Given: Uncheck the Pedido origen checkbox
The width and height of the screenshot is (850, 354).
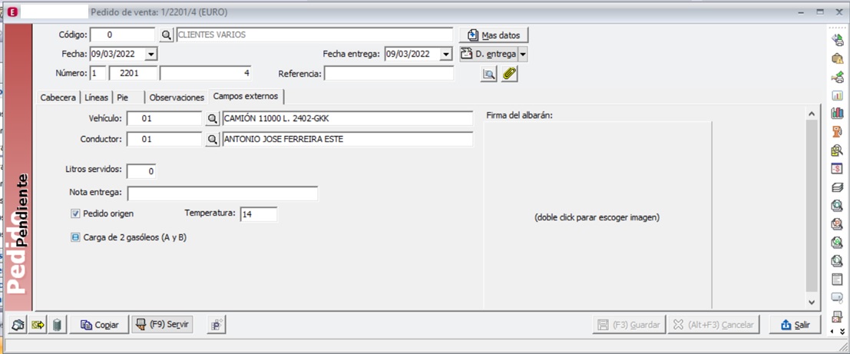Looking at the screenshot, I should pyautogui.click(x=75, y=213).
